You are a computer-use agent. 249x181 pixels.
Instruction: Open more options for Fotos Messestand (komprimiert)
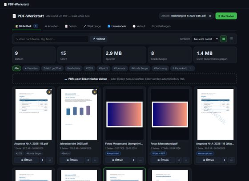coord(141,160)
